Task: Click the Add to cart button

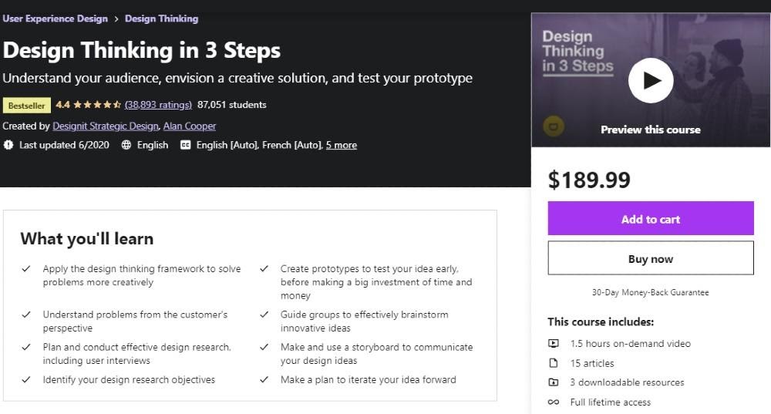Action: coord(651,218)
